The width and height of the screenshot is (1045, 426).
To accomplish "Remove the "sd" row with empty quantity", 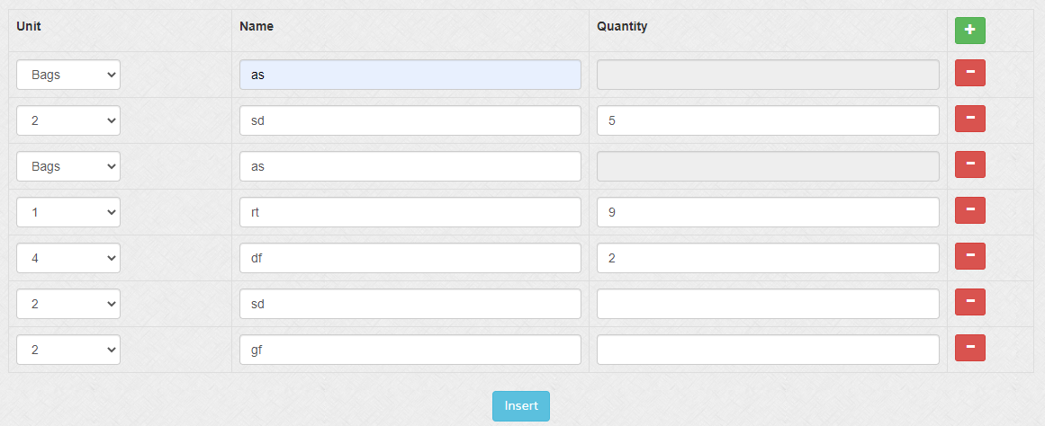I will [x=969, y=302].
